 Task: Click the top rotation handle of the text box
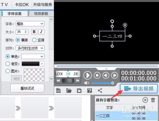pos(112,21)
